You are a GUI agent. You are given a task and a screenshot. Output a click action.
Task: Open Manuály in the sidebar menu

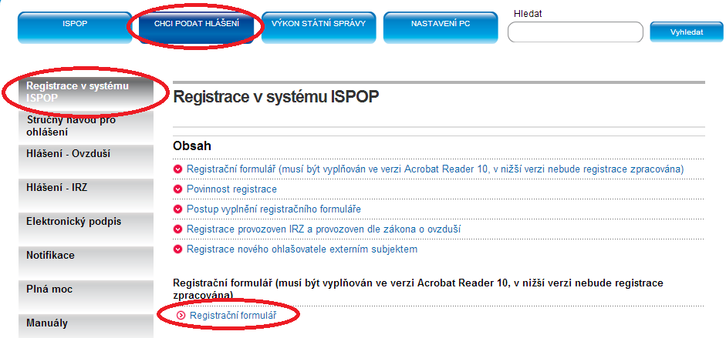86,326
